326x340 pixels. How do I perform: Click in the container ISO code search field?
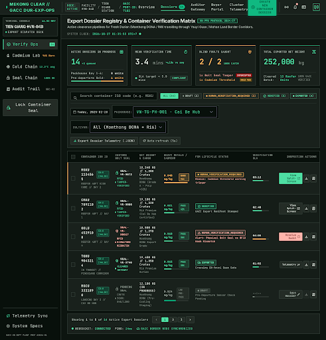114,96
